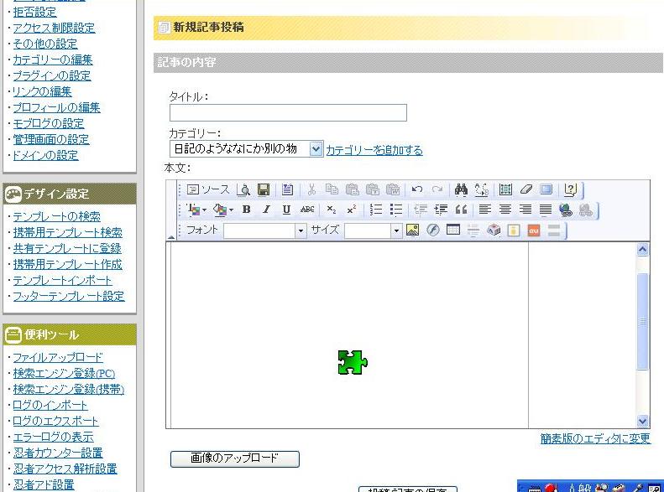This screenshot has width=664, height=492.
Task: Toggle bold formatting
Action: click(246, 210)
